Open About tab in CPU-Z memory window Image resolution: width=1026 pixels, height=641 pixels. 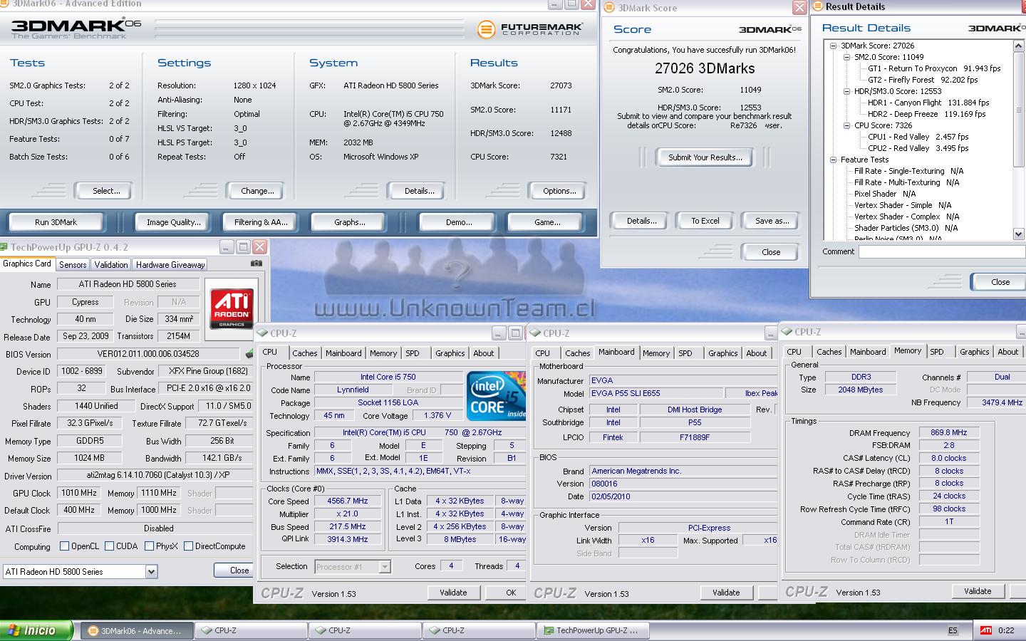coord(1007,352)
